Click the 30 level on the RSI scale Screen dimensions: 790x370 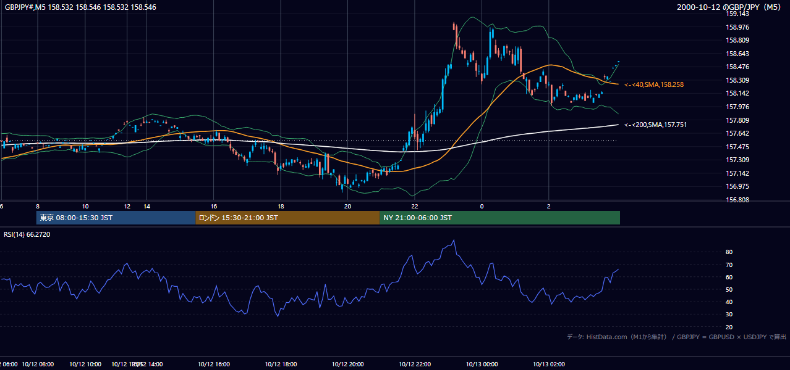(729, 314)
